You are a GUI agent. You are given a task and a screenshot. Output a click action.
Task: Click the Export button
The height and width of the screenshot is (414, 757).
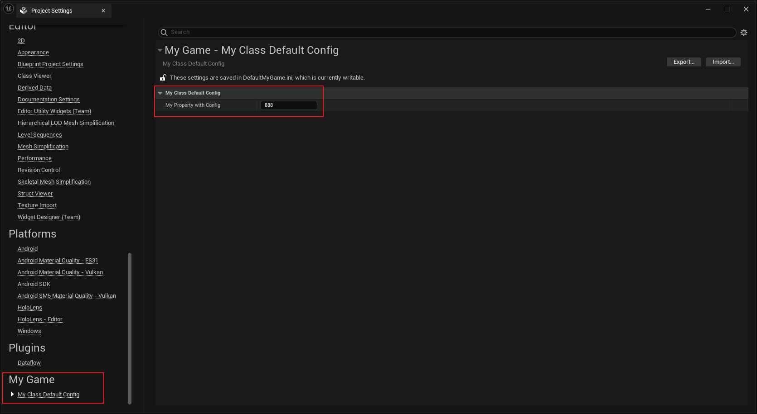point(684,62)
